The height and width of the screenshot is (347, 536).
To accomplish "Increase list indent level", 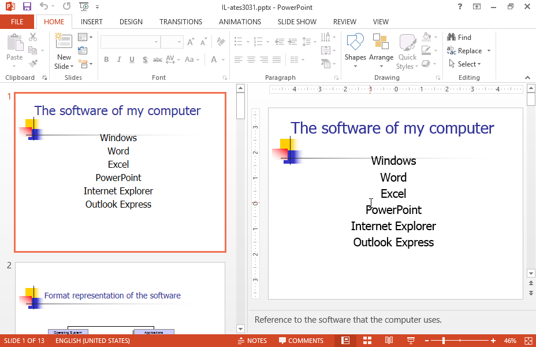I will [x=292, y=42].
